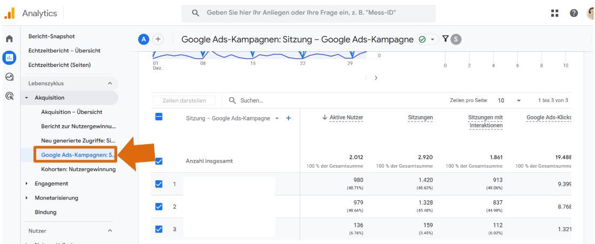Open Akquisition – Übersicht report
The image size is (595, 244).
point(72,112)
